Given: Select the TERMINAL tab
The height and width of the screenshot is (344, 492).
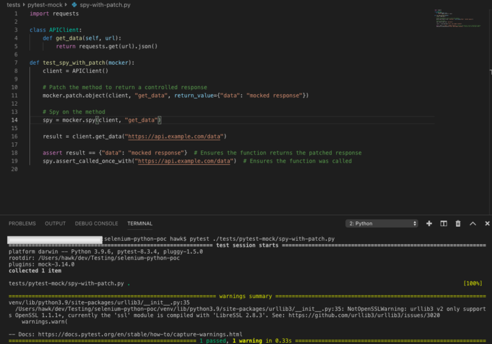Looking at the screenshot, I should (140, 224).
